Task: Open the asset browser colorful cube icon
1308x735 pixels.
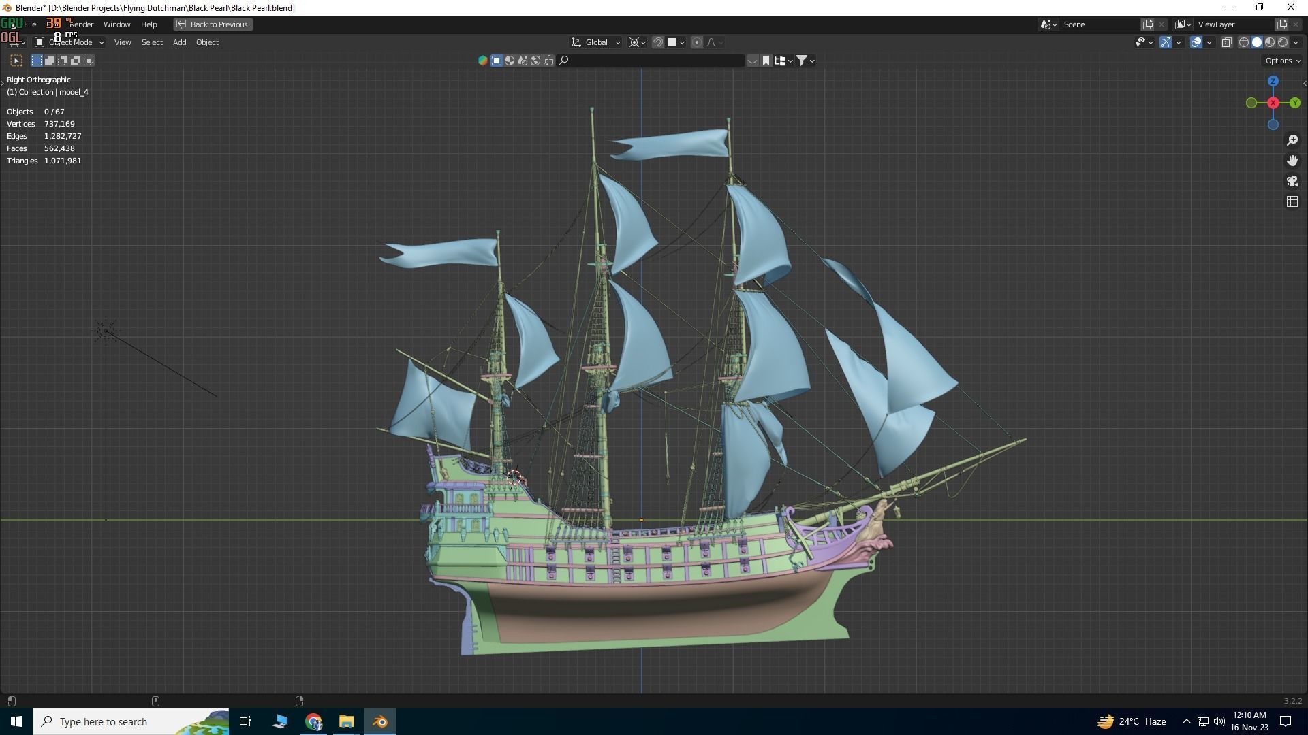Action: [483, 61]
